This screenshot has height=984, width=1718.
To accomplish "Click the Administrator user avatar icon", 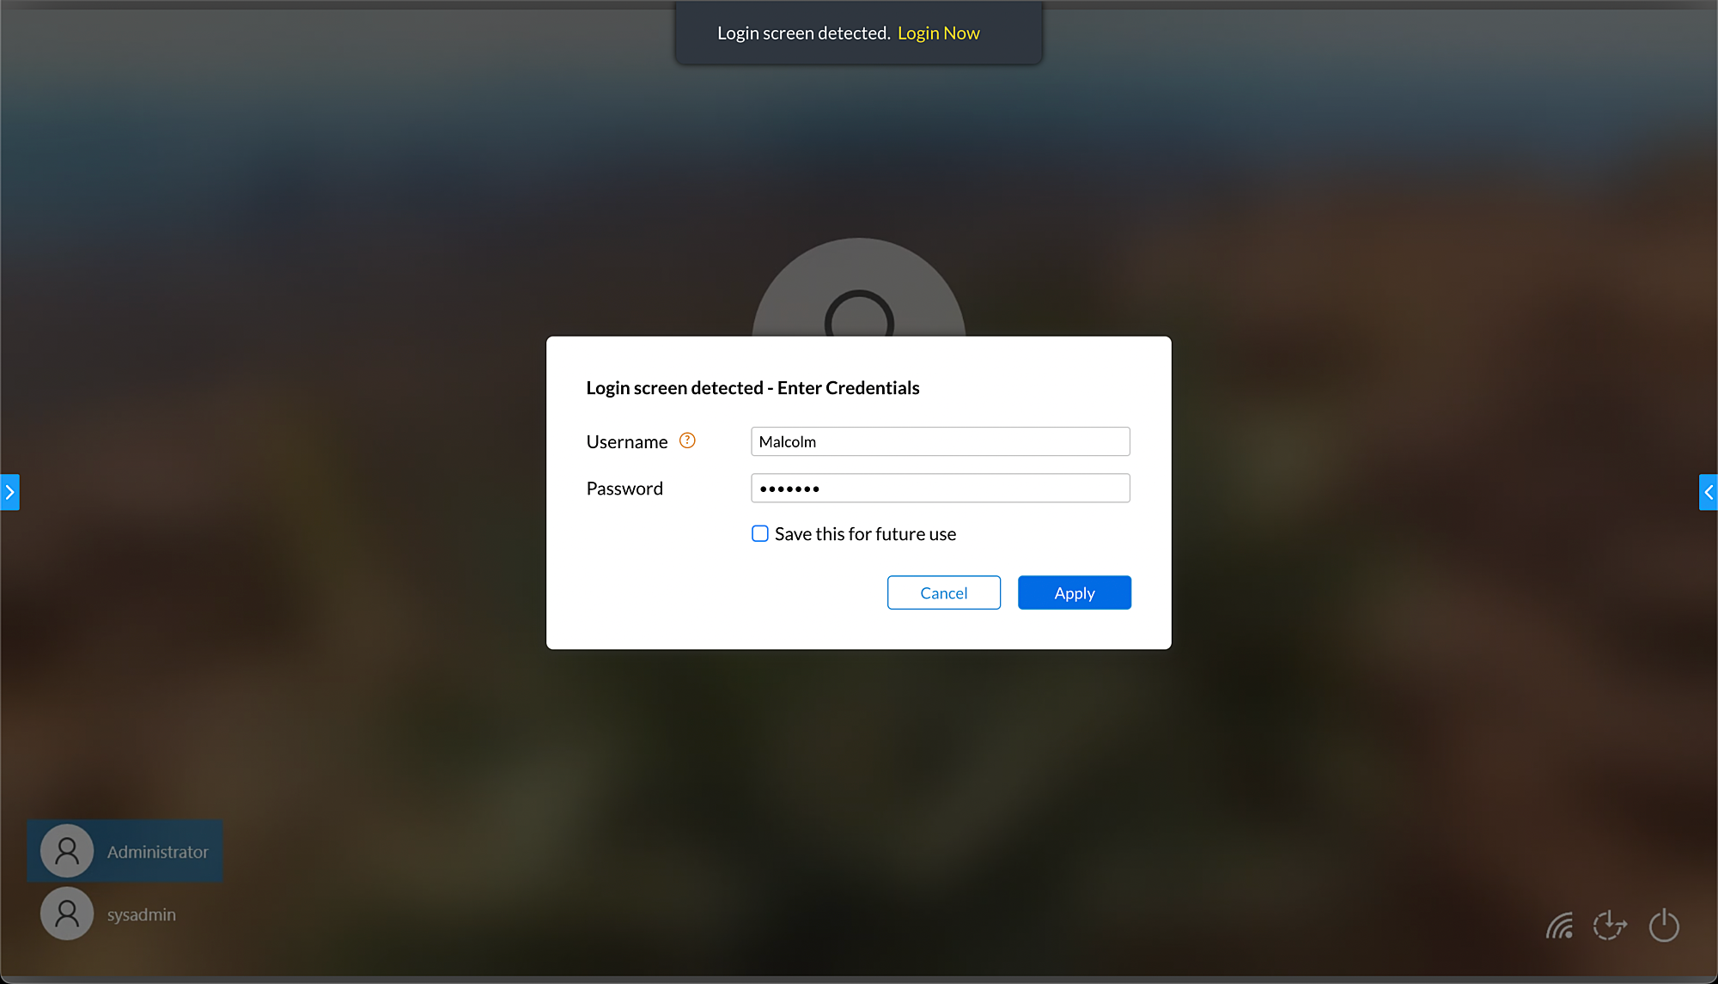I will (67, 851).
